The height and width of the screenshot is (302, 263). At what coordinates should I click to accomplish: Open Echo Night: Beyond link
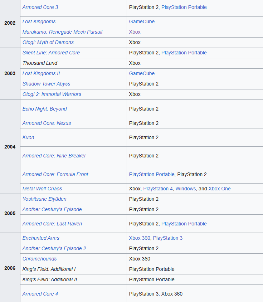pos(44,109)
